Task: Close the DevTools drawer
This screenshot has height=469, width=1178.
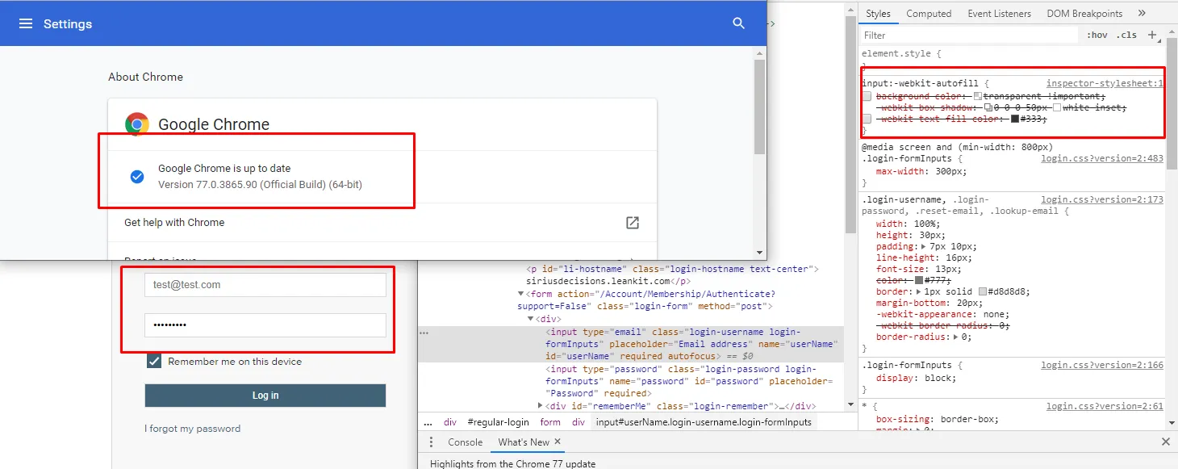Action: coord(1165,442)
